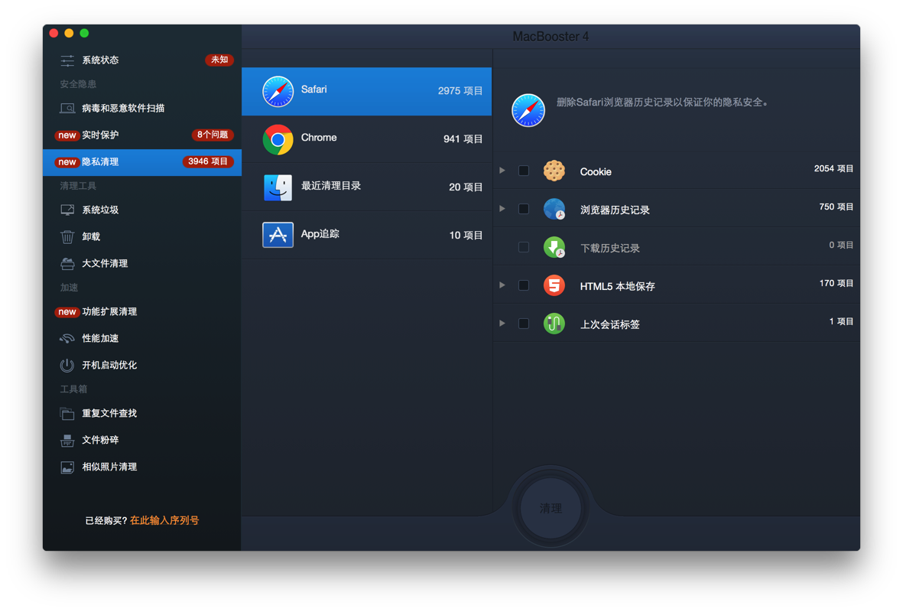Click the 系统状态 sliders icon
Viewport: 903px width, 612px height.
click(x=67, y=60)
